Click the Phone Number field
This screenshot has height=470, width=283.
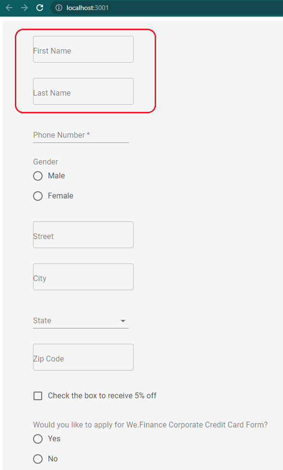[81, 135]
